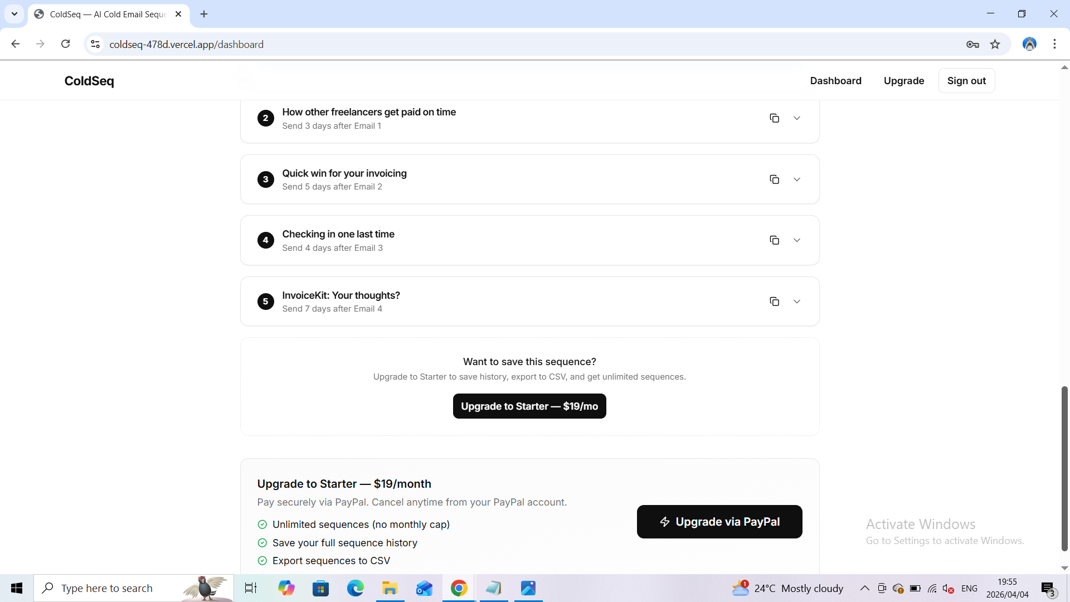Click the address bar URL
This screenshot has height=602, width=1070.
[x=186, y=44]
